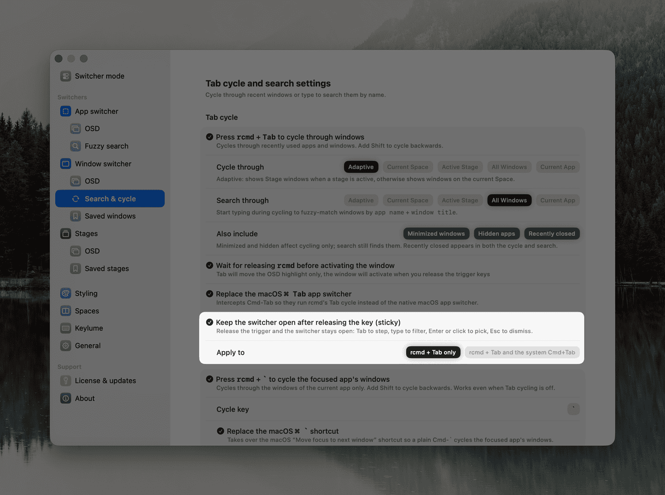This screenshot has width=665, height=495.
Task: Choose 'rcmd + Tab only' for Apply to
Action: pos(433,352)
